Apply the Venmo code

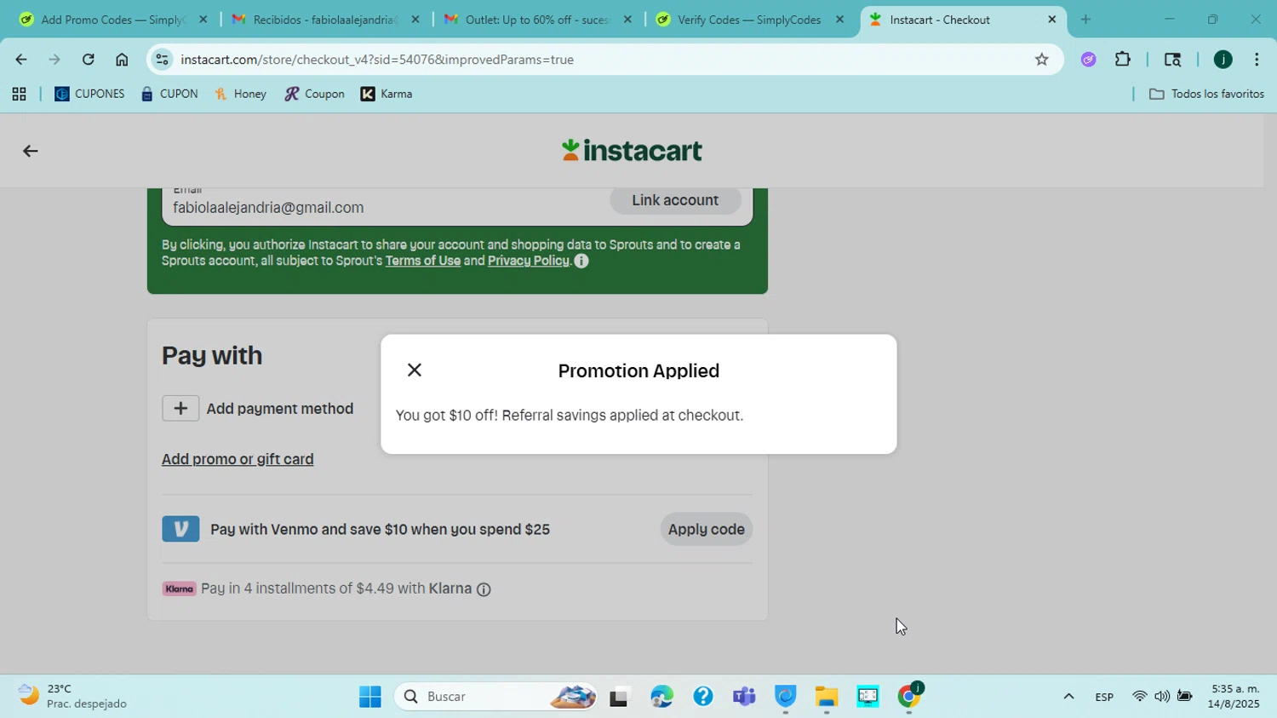click(706, 529)
